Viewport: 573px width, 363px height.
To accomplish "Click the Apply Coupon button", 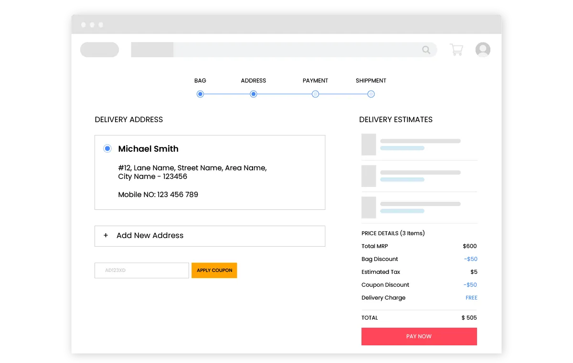I will pyautogui.click(x=214, y=270).
